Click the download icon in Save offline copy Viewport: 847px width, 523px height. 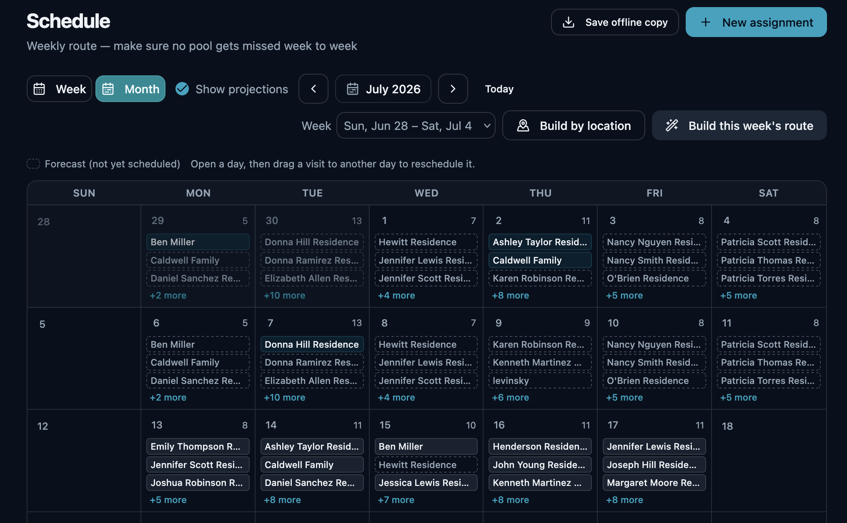(x=569, y=22)
